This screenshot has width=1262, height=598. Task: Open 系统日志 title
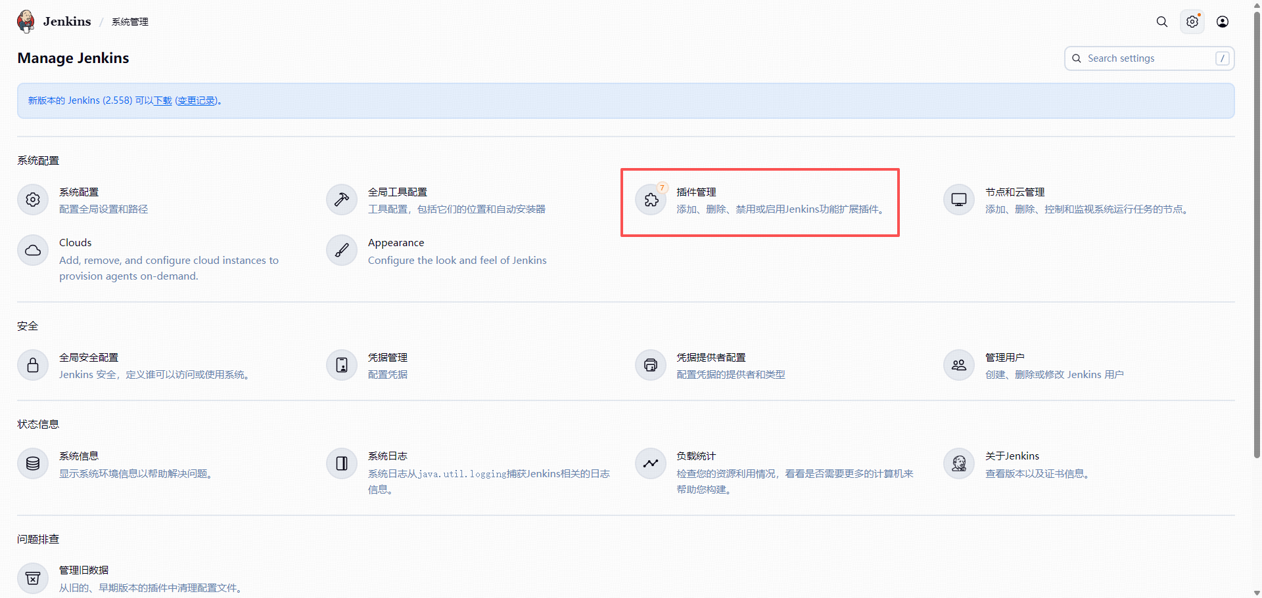388,456
